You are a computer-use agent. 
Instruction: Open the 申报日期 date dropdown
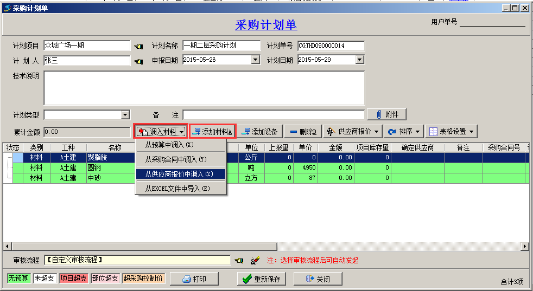(256, 60)
